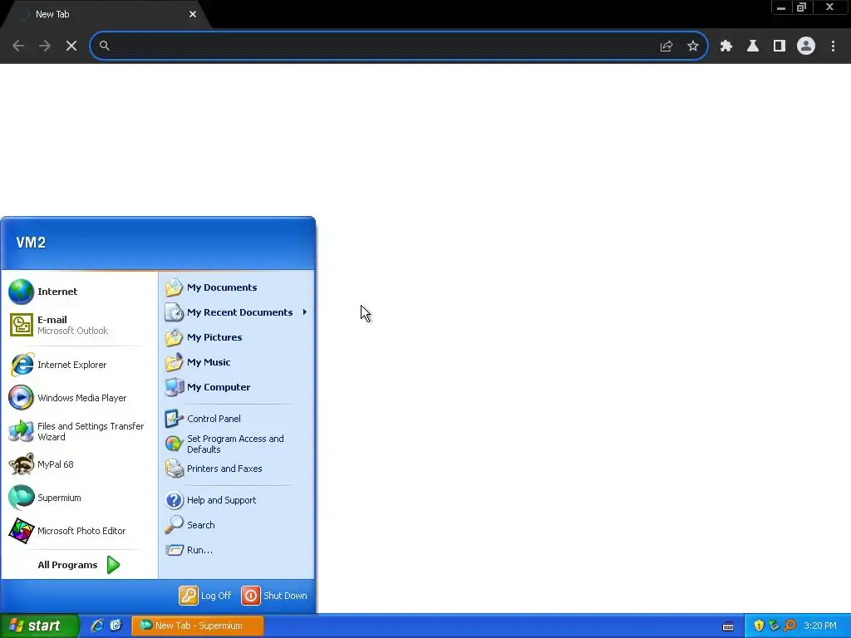Open Printers and Faxes
Image resolution: width=851 pixels, height=638 pixels.
coord(236,469)
